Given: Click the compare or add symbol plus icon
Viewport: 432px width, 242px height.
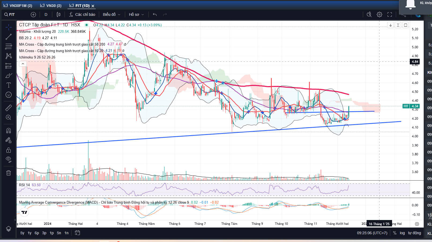Looking at the screenshot, I should pos(33,14).
